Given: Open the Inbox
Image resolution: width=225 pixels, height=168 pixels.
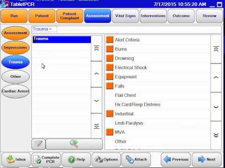Looking at the screenshot, I should coord(16,160).
